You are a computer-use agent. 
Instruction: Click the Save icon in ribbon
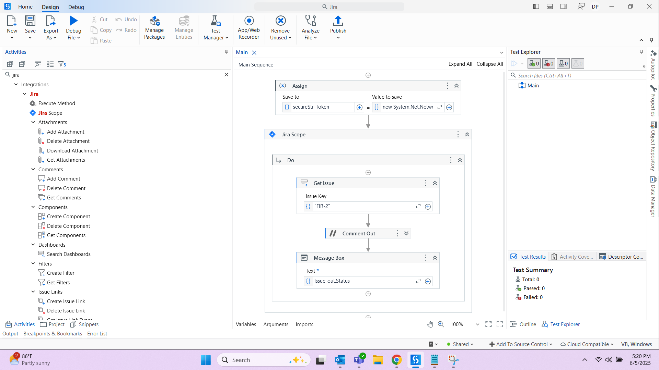coord(30,21)
